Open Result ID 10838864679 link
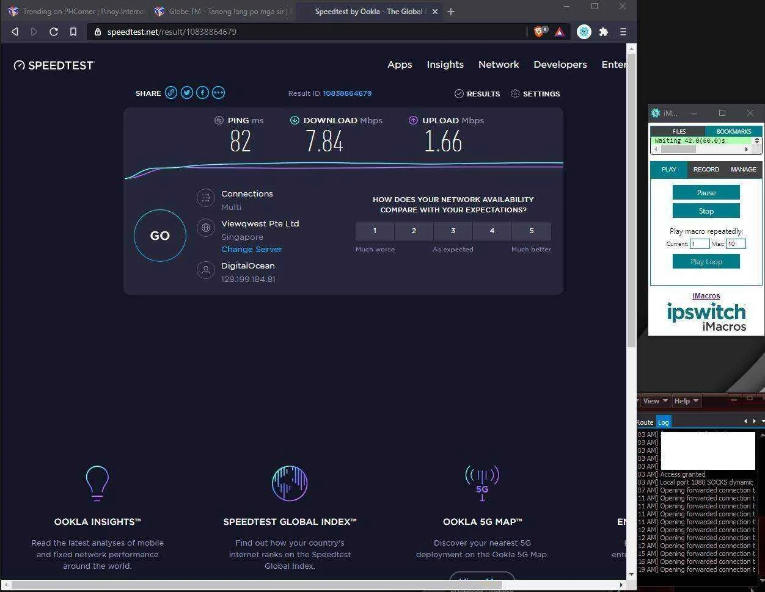 click(347, 93)
